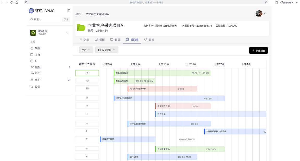The width and height of the screenshot is (300, 161).
Task: Click the 模板 count badge 2
Action: pyautogui.click(x=69, y=67)
